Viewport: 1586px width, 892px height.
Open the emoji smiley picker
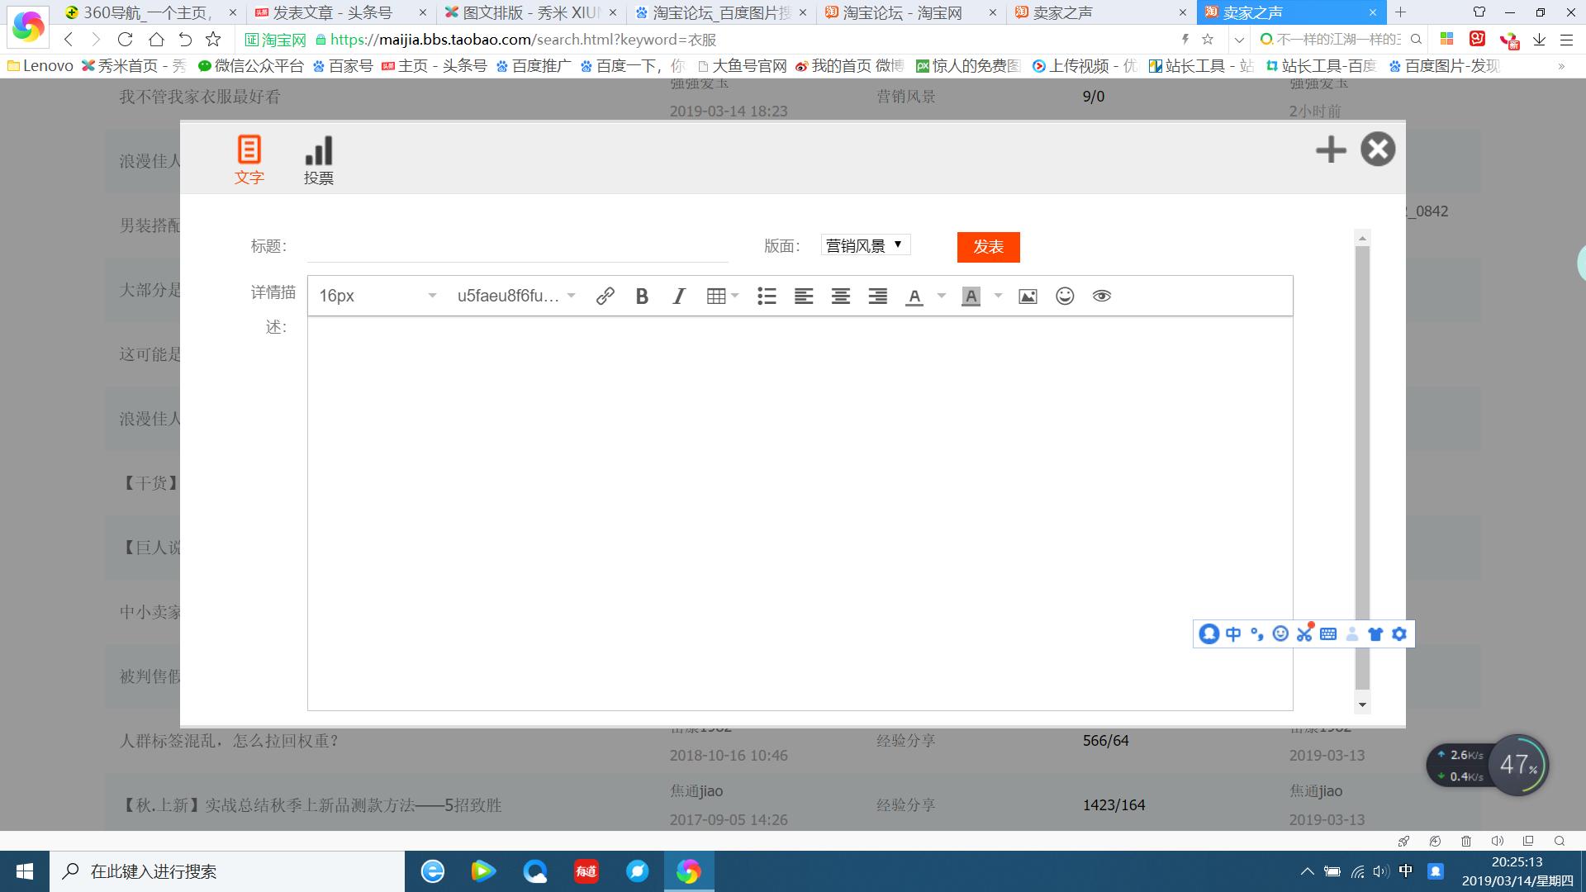point(1065,296)
